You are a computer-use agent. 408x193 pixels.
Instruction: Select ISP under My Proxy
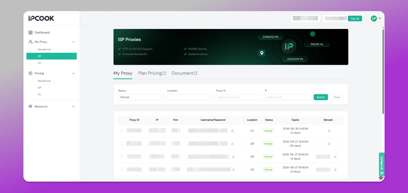click(x=51, y=56)
